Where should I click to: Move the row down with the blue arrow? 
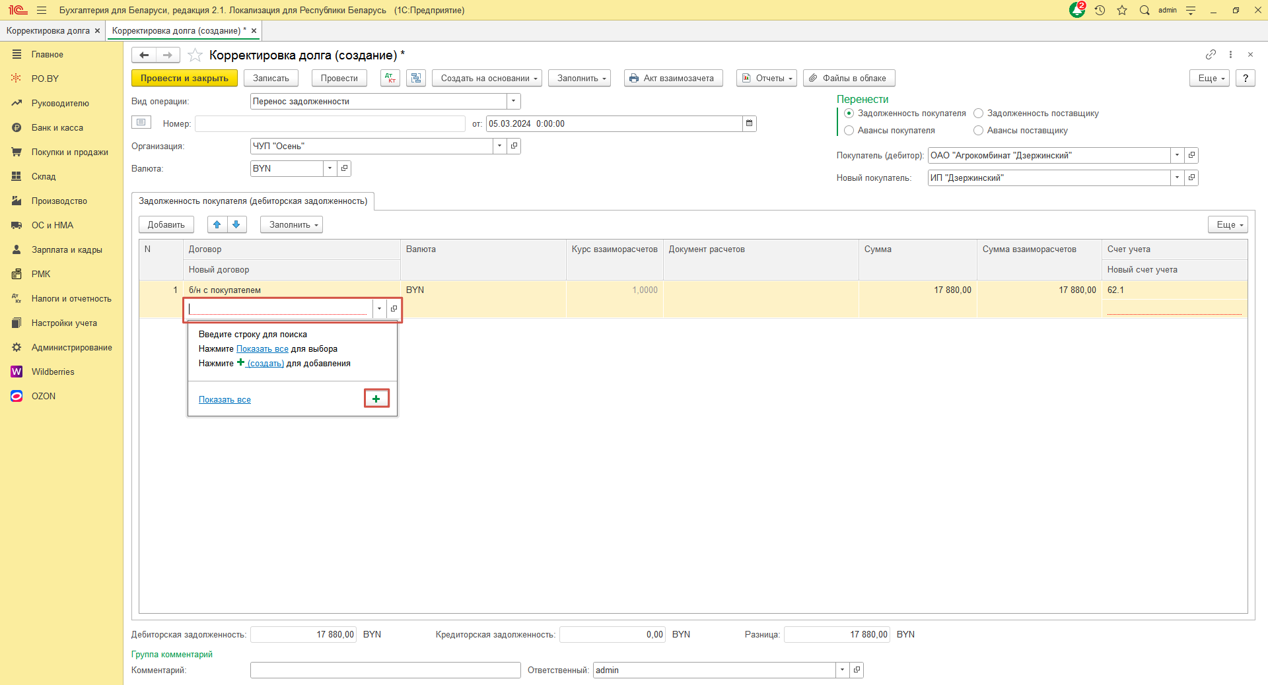point(236,224)
